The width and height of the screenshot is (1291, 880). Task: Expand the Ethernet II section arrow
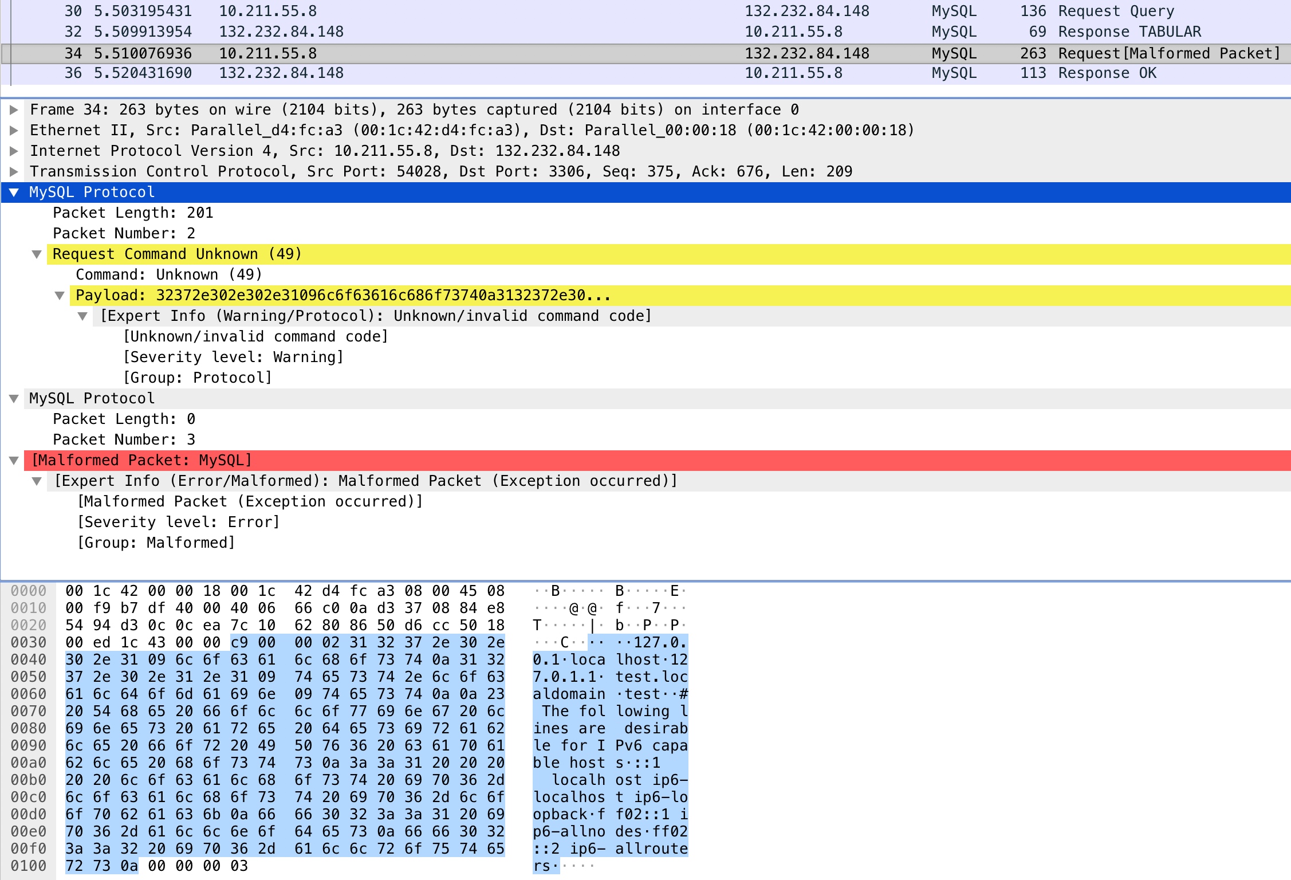point(14,130)
